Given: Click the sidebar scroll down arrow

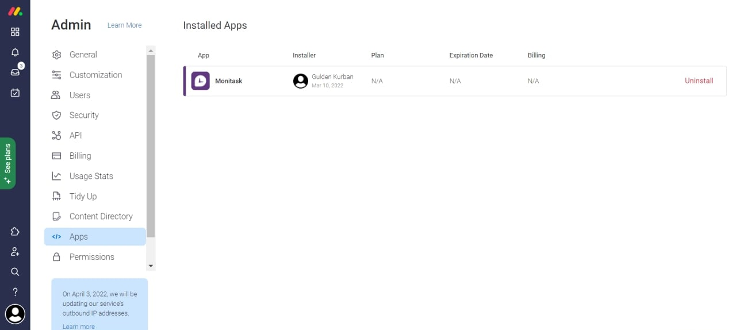Looking at the screenshot, I should [x=151, y=266].
